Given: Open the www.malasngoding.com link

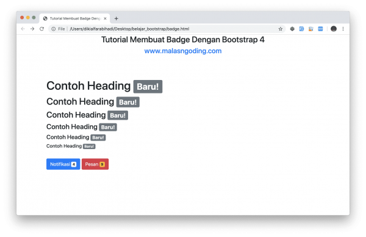Looking at the screenshot, I should 183,51.
